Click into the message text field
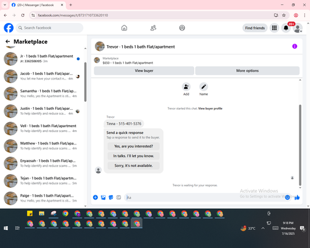The height and width of the screenshot is (248, 310). 205,197
